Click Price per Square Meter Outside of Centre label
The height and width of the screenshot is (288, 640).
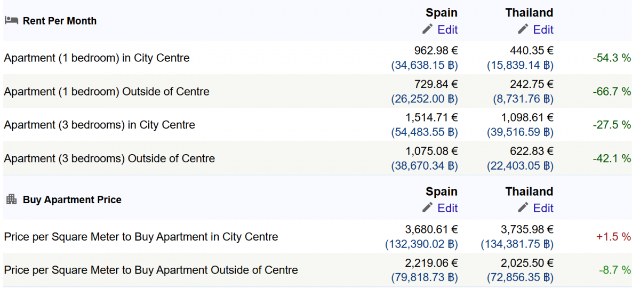click(151, 270)
